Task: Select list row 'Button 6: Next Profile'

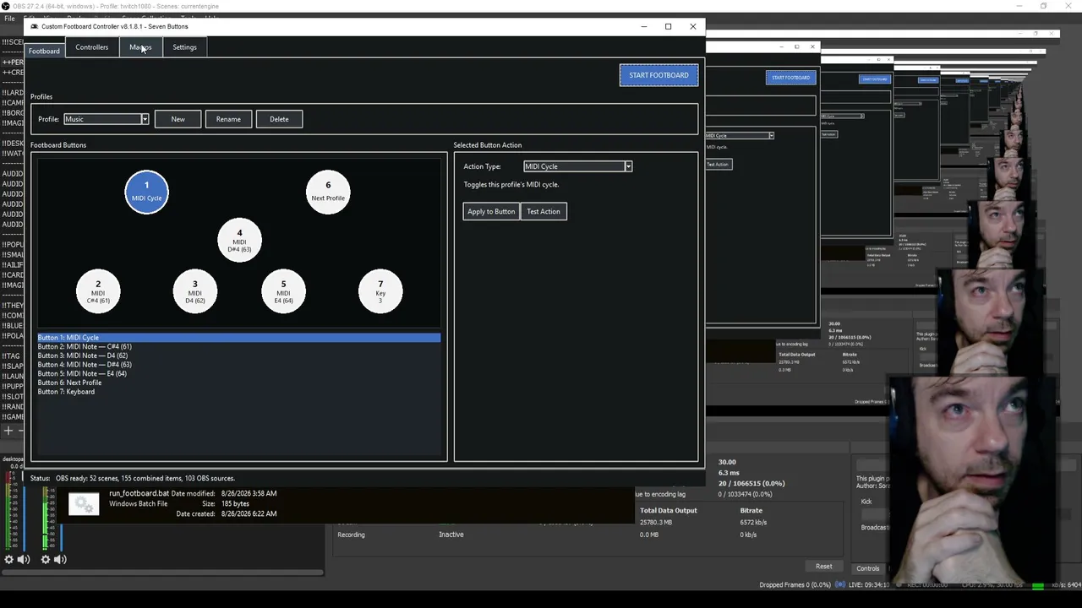Action: (238, 383)
